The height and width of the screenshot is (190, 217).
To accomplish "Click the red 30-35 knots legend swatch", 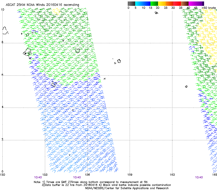I will [x=177, y=4].
